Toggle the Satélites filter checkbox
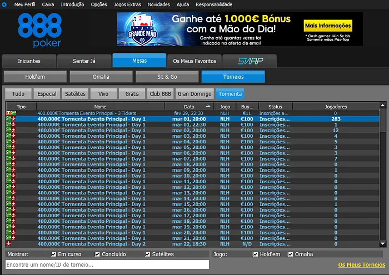This screenshot has width=389, height=275. click(x=148, y=254)
